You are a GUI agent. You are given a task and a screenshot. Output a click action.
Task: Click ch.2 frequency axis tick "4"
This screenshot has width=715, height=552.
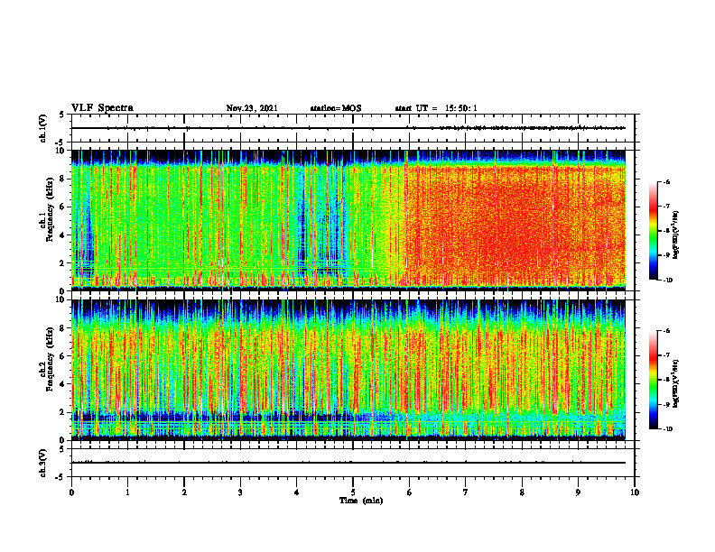click(63, 384)
